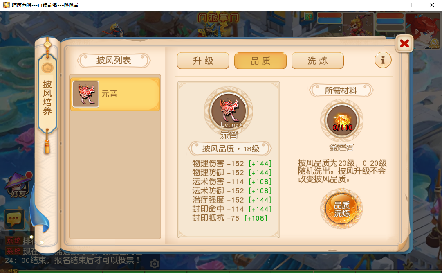
Task: Click the 披风品质 18级 label
Action: click(x=230, y=149)
